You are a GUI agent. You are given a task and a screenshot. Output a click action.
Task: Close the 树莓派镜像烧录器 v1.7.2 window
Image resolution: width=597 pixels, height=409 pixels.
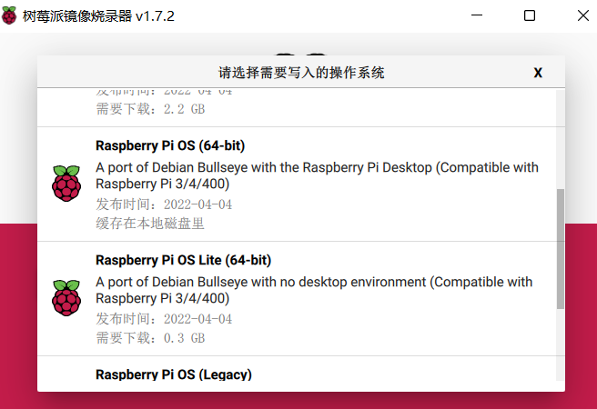[583, 15]
